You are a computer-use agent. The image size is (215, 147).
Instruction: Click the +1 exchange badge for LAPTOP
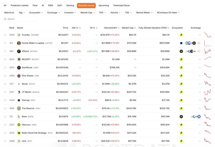[x=199, y=43]
